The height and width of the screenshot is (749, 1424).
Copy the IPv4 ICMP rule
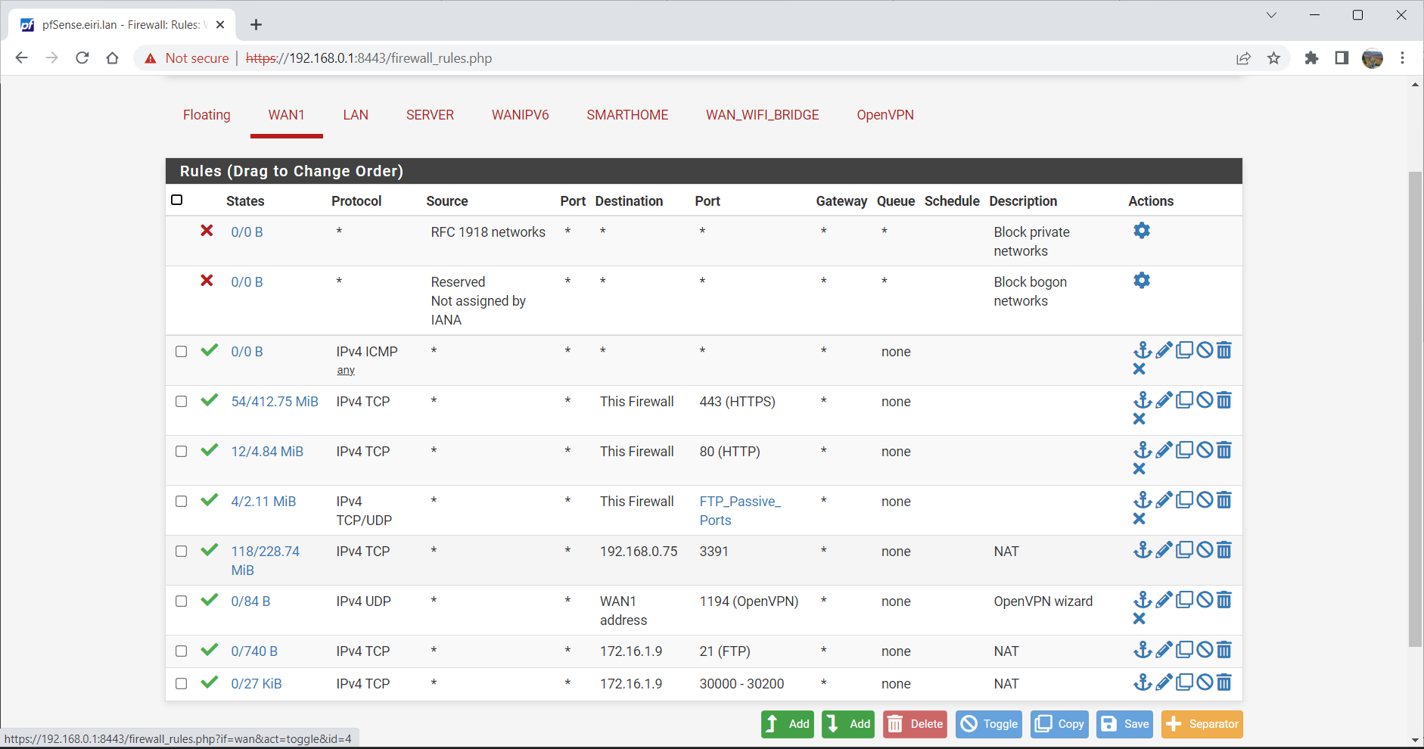1184,350
